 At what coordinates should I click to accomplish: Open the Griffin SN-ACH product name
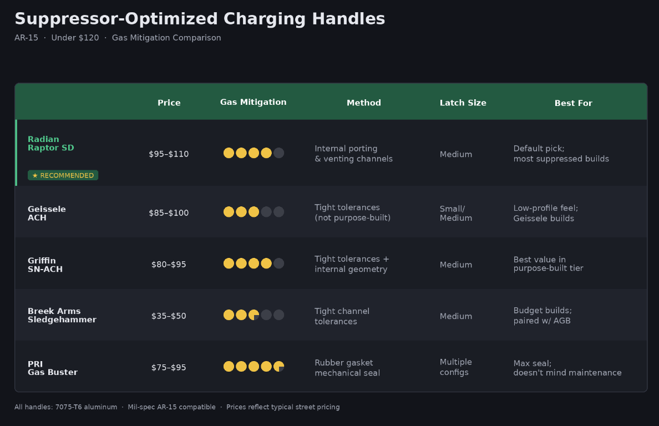(x=45, y=265)
